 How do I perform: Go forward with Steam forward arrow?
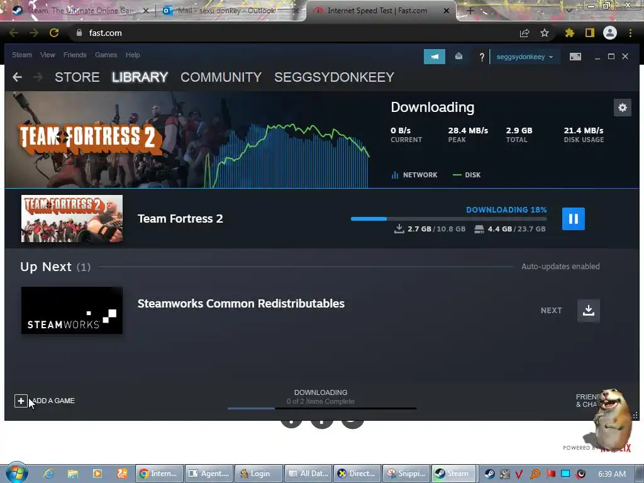pyautogui.click(x=37, y=77)
